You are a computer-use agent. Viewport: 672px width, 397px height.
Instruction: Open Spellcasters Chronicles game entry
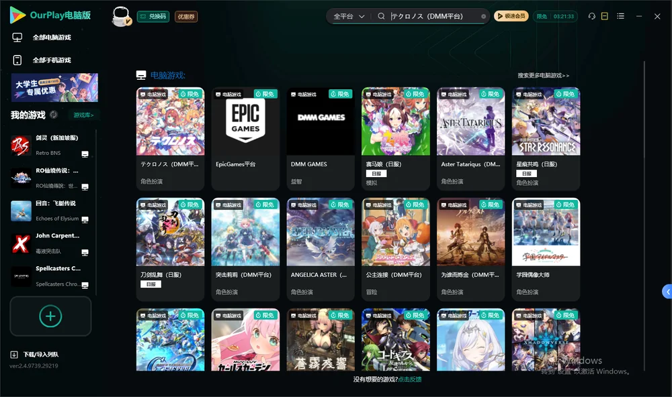point(50,276)
